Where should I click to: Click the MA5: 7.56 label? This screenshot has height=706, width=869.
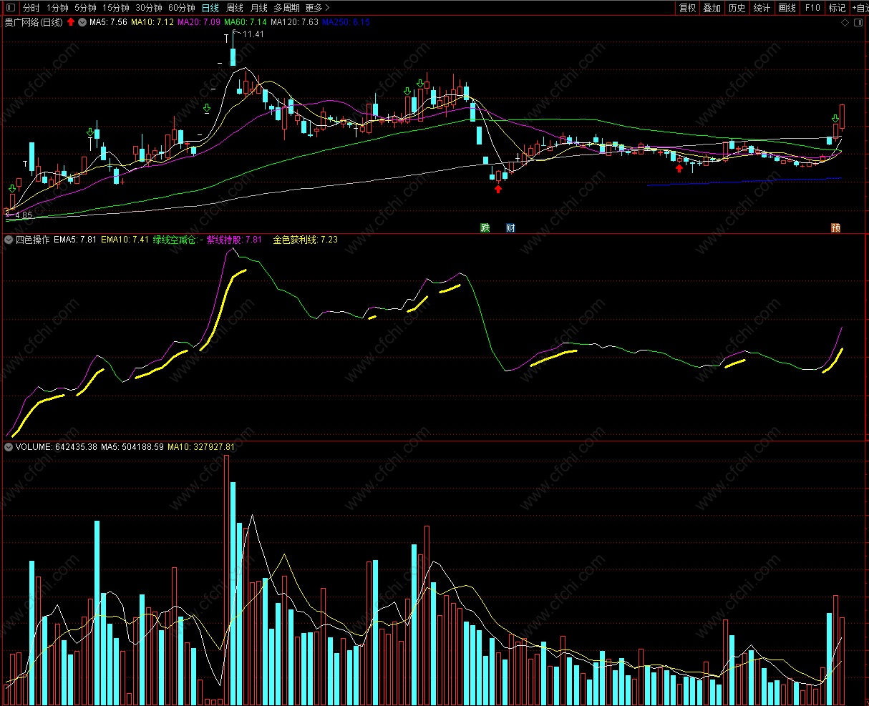tap(108, 22)
